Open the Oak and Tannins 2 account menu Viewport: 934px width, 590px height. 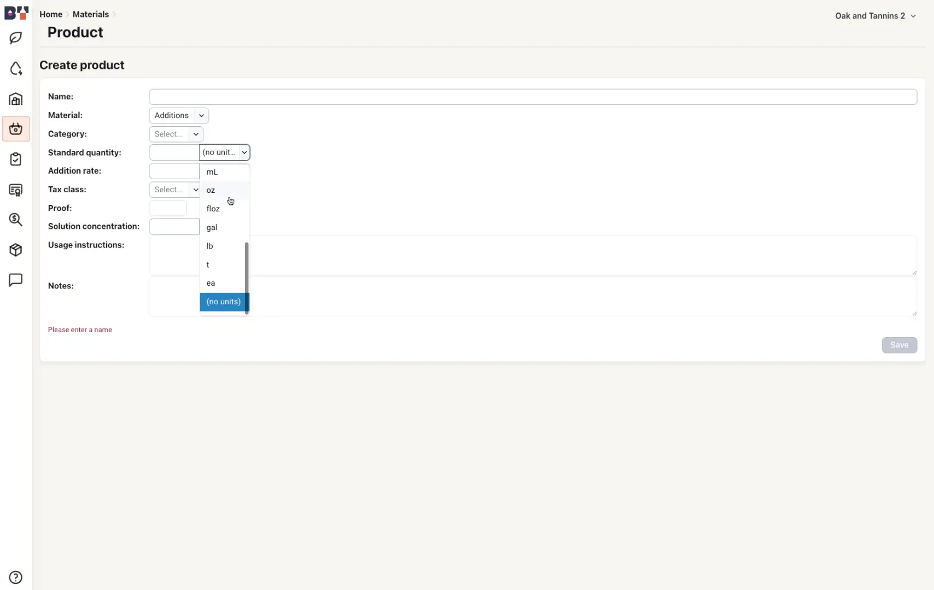pos(875,16)
